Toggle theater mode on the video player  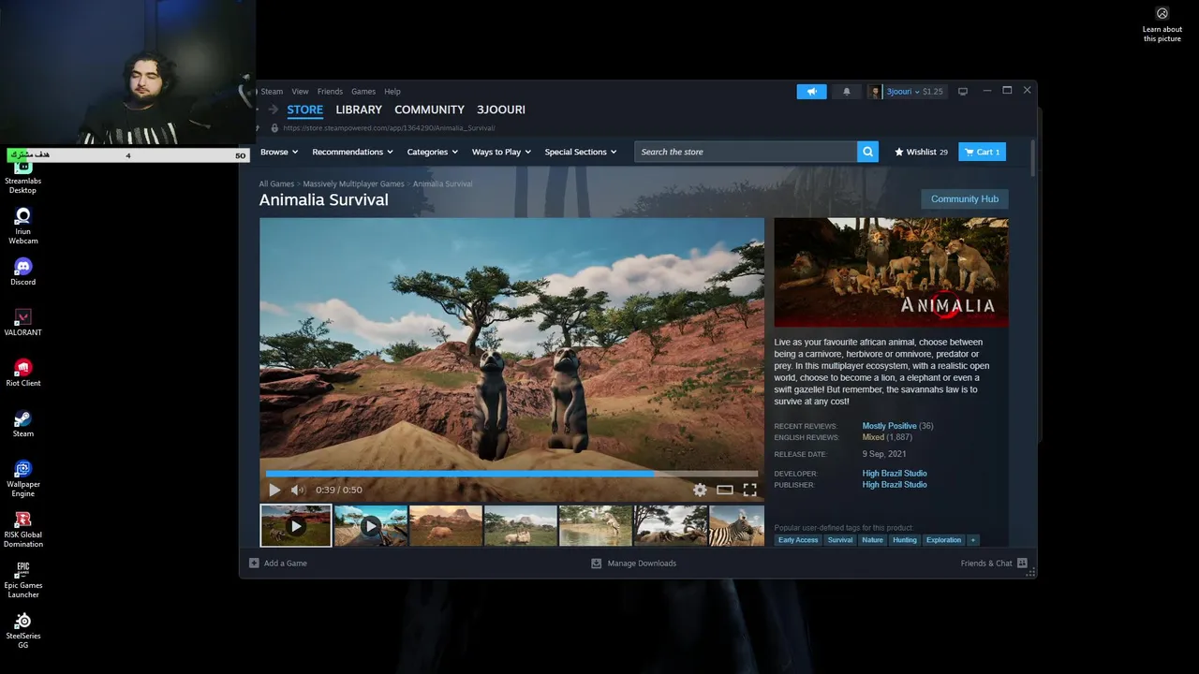pyautogui.click(x=725, y=490)
